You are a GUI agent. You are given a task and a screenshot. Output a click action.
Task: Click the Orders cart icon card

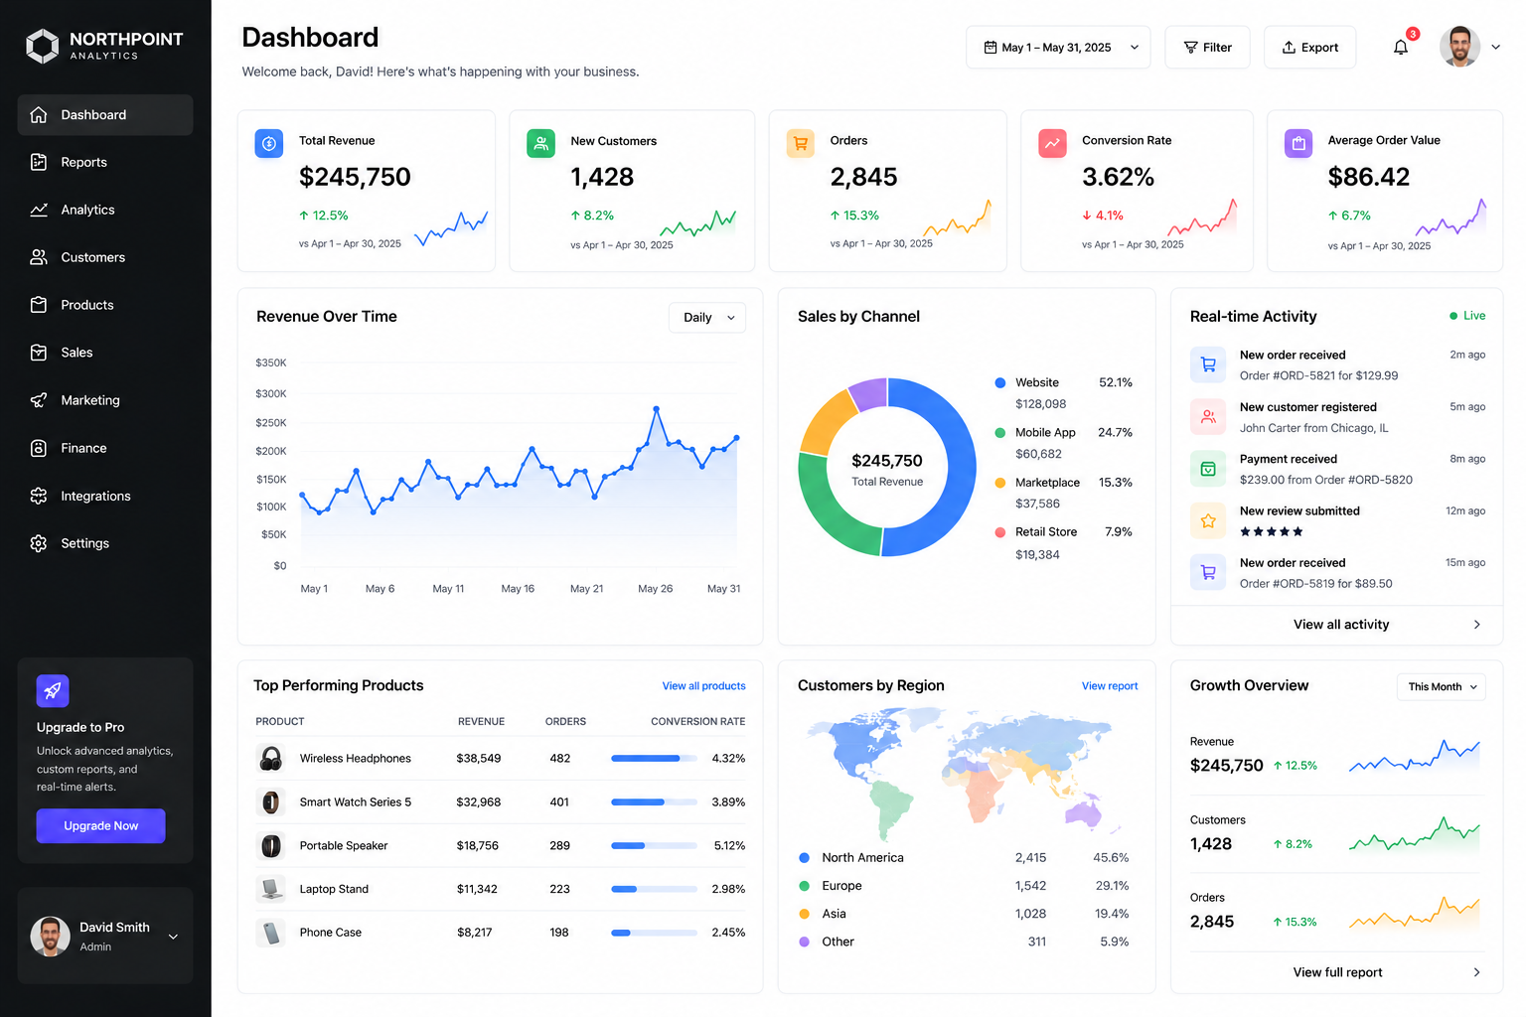coord(801,143)
